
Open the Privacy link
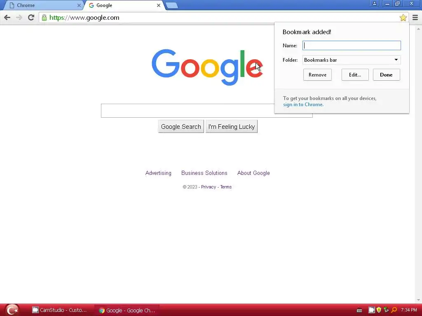coord(209,187)
